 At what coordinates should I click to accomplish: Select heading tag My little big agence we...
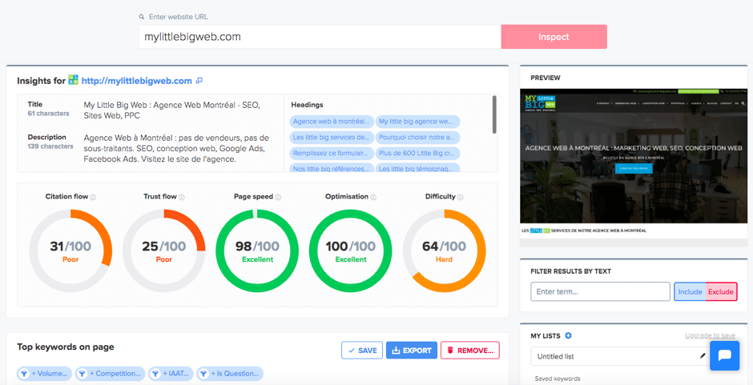point(417,122)
